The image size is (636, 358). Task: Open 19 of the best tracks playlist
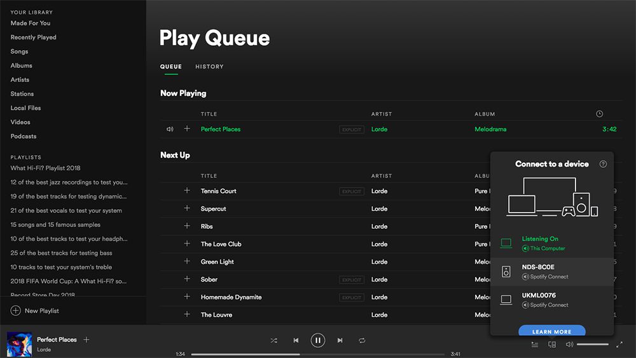click(69, 196)
